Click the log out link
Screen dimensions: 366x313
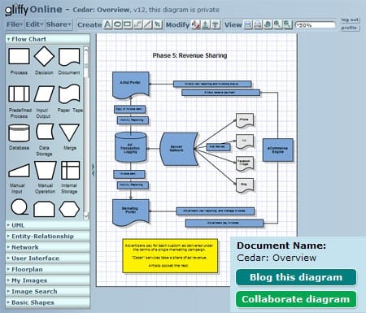tap(350, 20)
